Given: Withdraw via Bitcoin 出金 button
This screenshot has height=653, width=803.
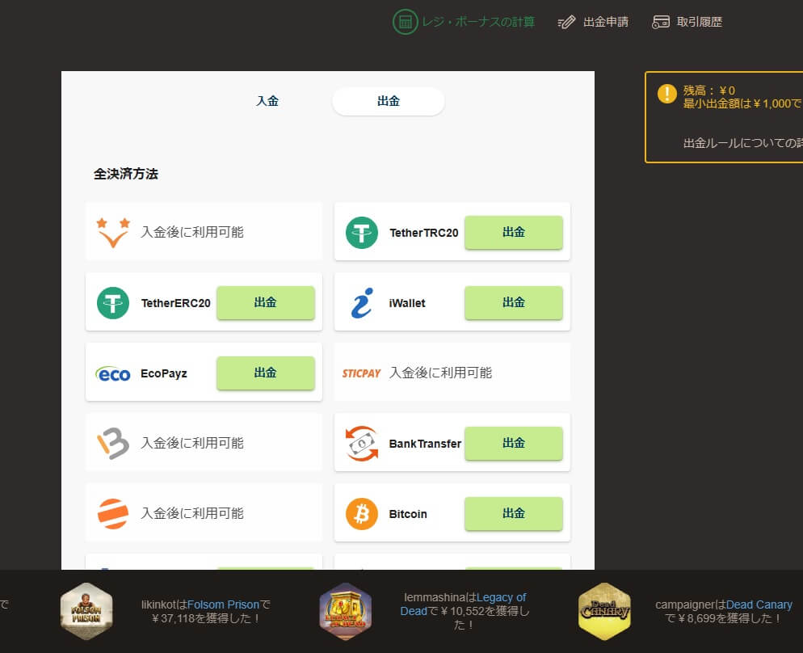Looking at the screenshot, I should point(514,512).
